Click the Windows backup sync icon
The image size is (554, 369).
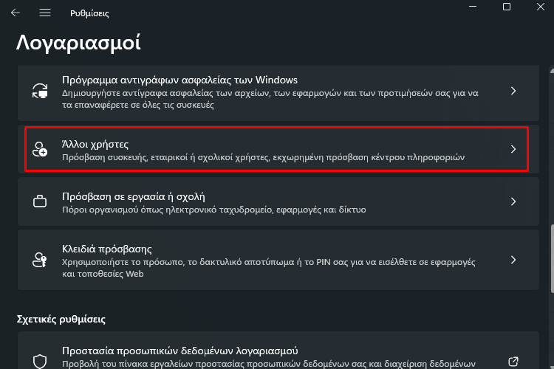40,91
